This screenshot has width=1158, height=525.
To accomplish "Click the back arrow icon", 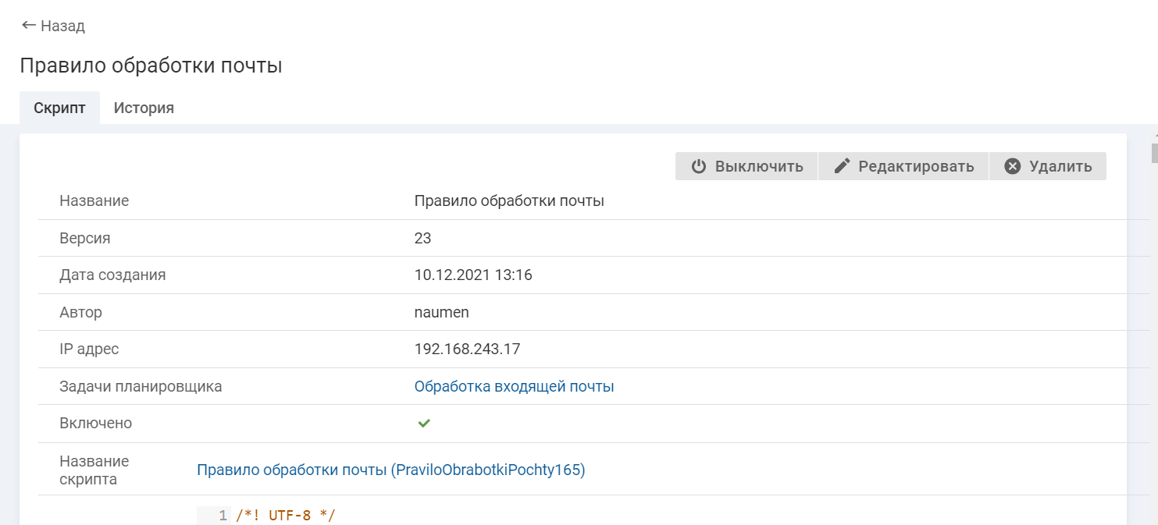I will coord(29,26).
